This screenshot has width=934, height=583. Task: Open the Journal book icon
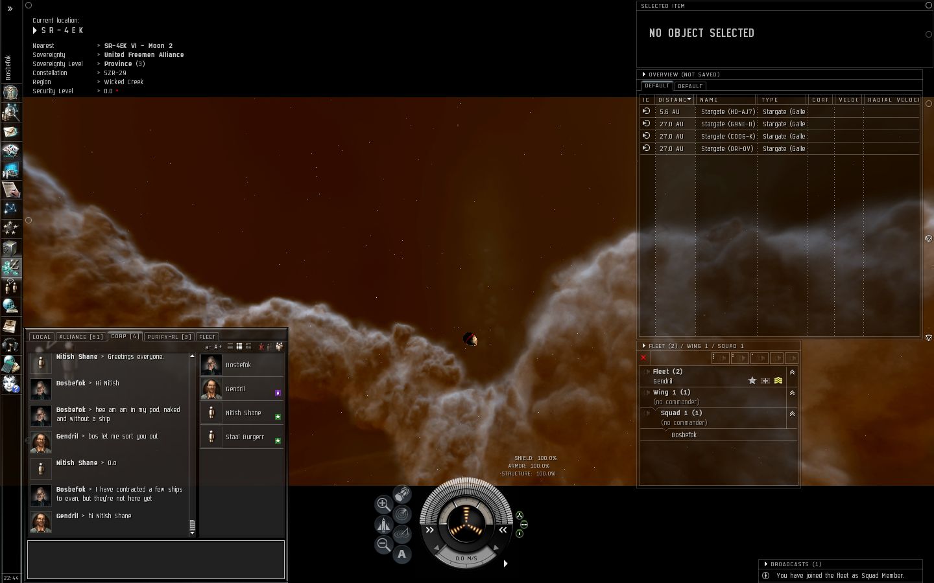click(x=10, y=325)
